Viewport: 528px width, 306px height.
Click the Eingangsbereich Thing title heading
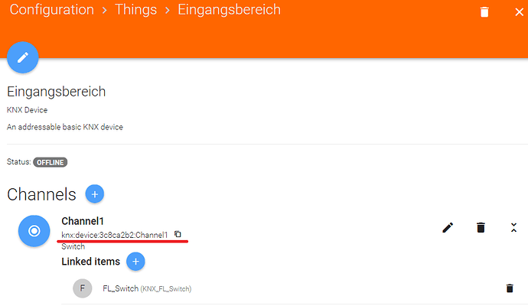pos(56,92)
